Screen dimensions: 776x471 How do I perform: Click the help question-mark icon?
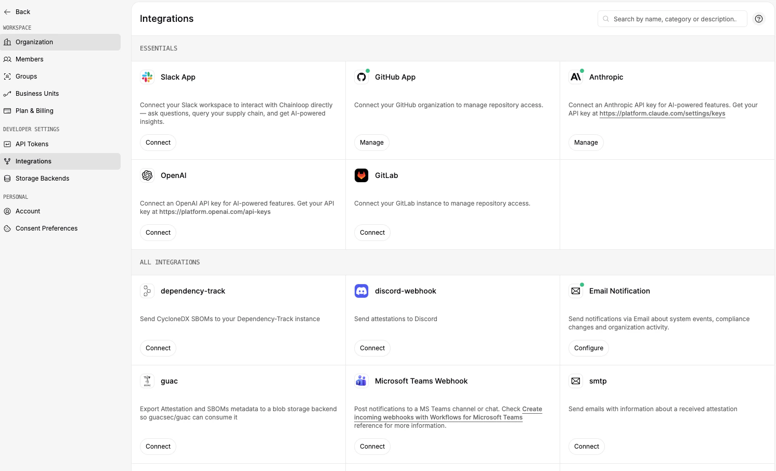click(759, 19)
